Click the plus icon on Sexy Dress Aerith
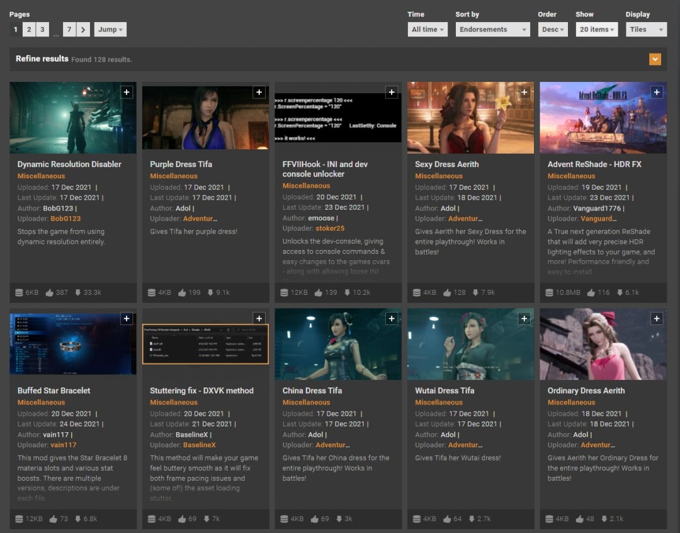Screen dimensions: 680x533 pos(524,92)
